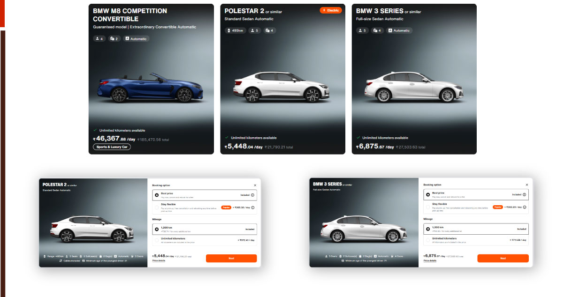Click info icon beside BMW Stay flexible price

[x=524, y=207]
